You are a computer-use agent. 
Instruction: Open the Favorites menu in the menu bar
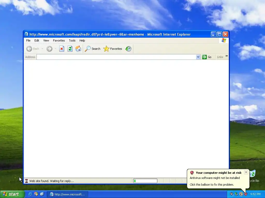[59, 40]
